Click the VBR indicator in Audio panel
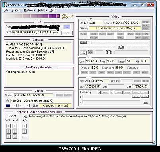The height and width of the screenshot is (152, 160). tap(68, 95)
